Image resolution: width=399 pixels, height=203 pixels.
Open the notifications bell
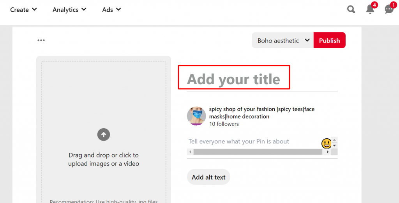coord(370,9)
